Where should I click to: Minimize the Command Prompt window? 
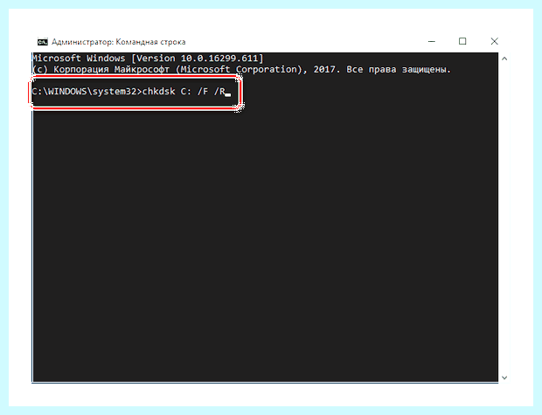(431, 41)
